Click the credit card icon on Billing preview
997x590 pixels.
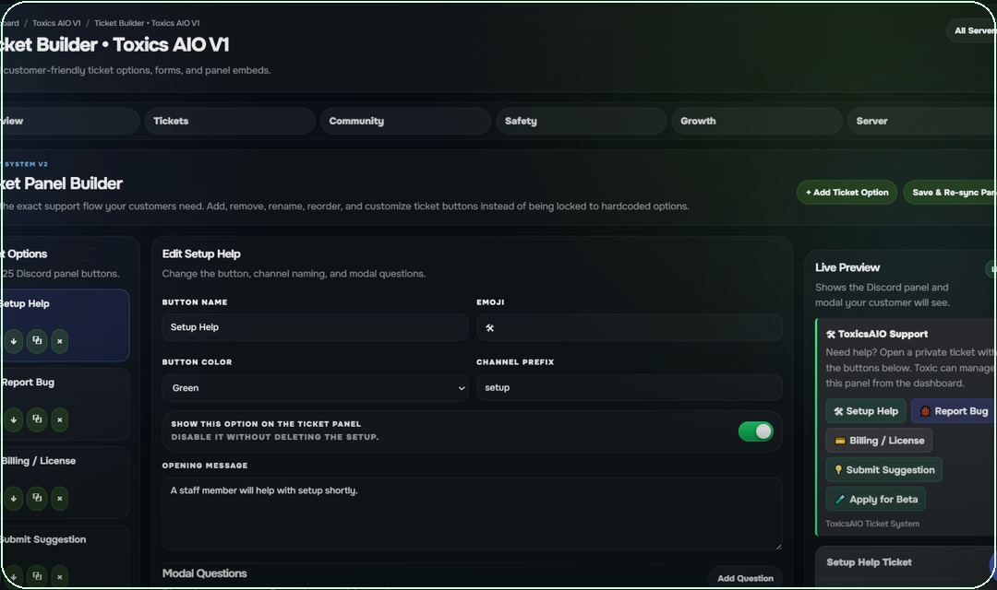[x=840, y=441]
